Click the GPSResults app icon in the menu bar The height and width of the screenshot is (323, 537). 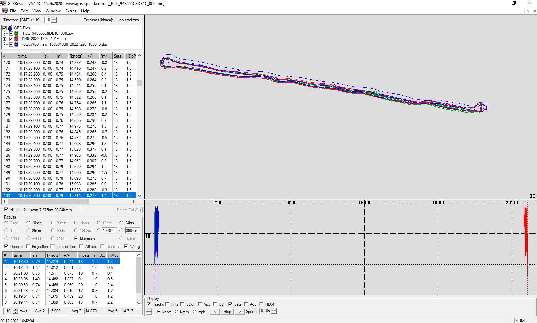tap(4, 11)
